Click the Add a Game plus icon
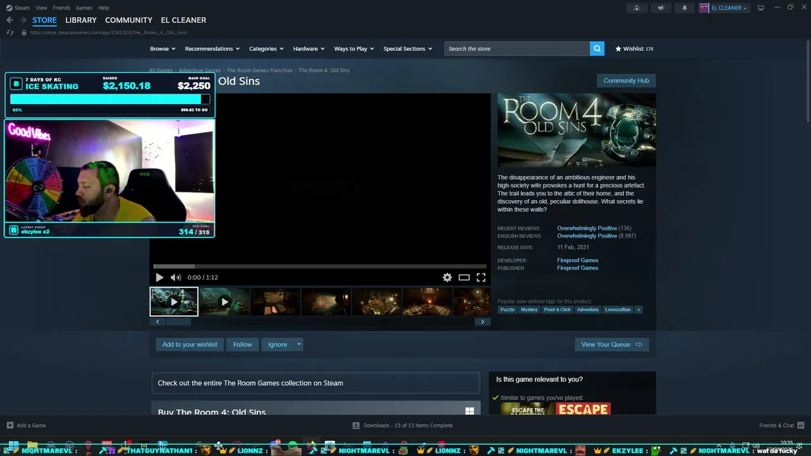The width and height of the screenshot is (811, 456). coord(10,426)
